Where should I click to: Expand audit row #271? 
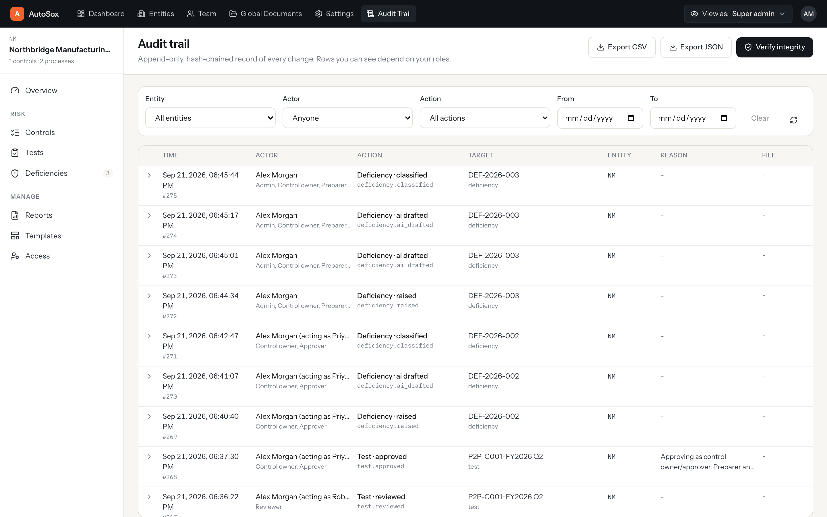149,336
